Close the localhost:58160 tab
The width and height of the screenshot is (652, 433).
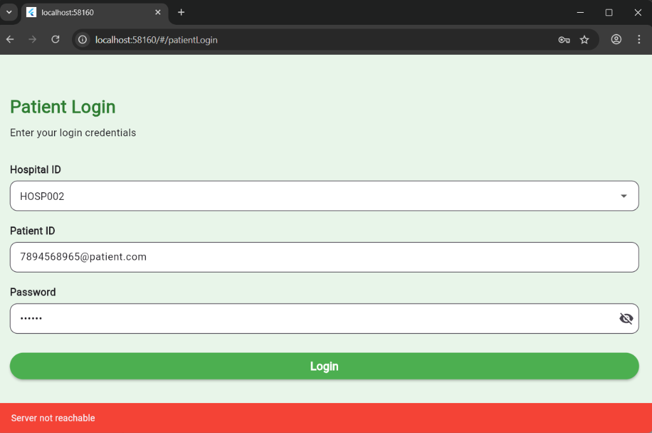(158, 13)
